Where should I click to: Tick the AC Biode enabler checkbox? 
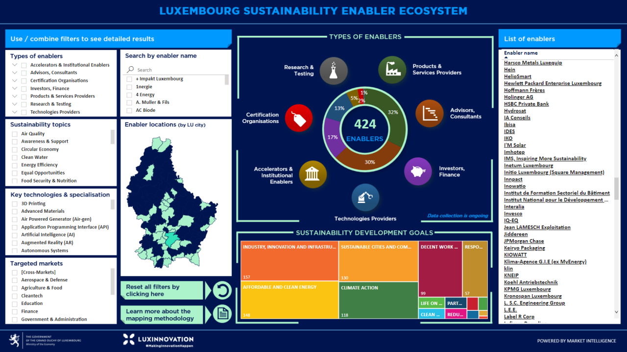[129, 110]
